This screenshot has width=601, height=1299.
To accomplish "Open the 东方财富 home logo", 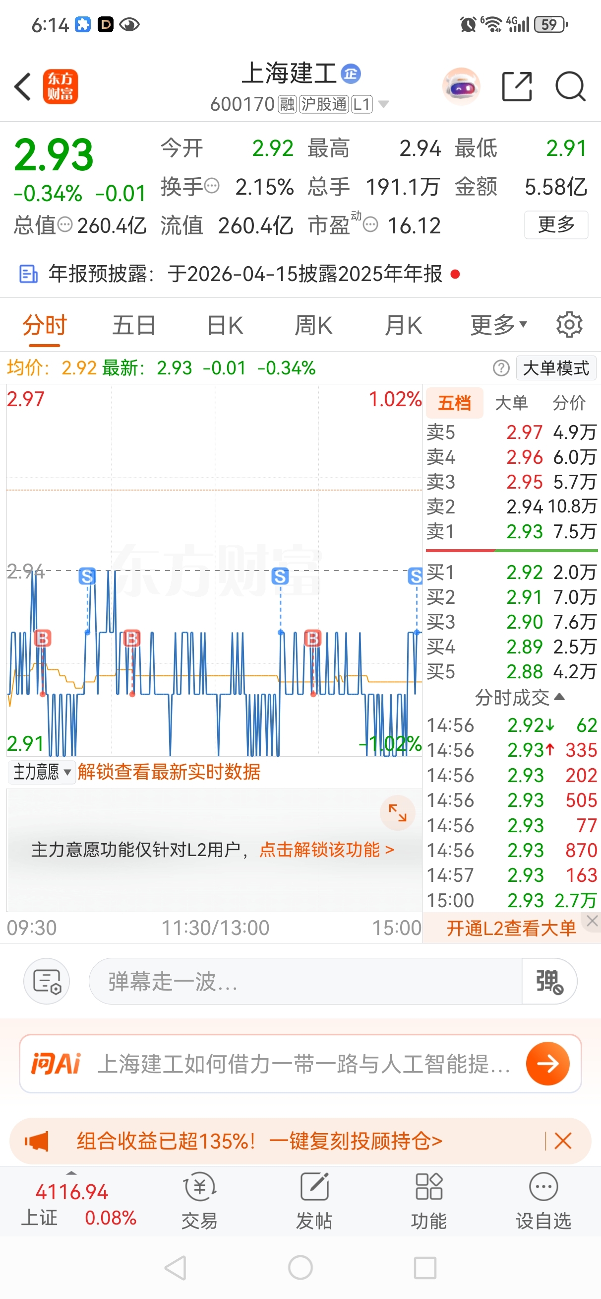I will tap(60, 87).
